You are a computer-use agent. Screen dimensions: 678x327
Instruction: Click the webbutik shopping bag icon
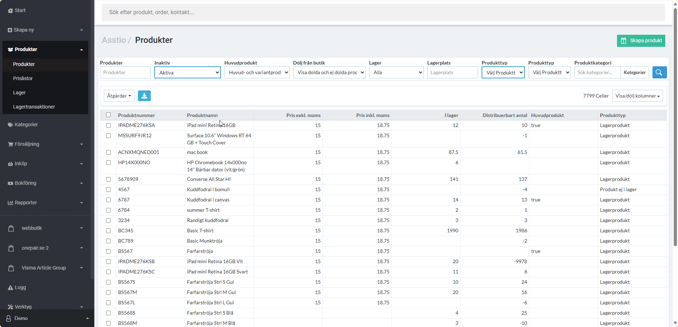[11, 228]
